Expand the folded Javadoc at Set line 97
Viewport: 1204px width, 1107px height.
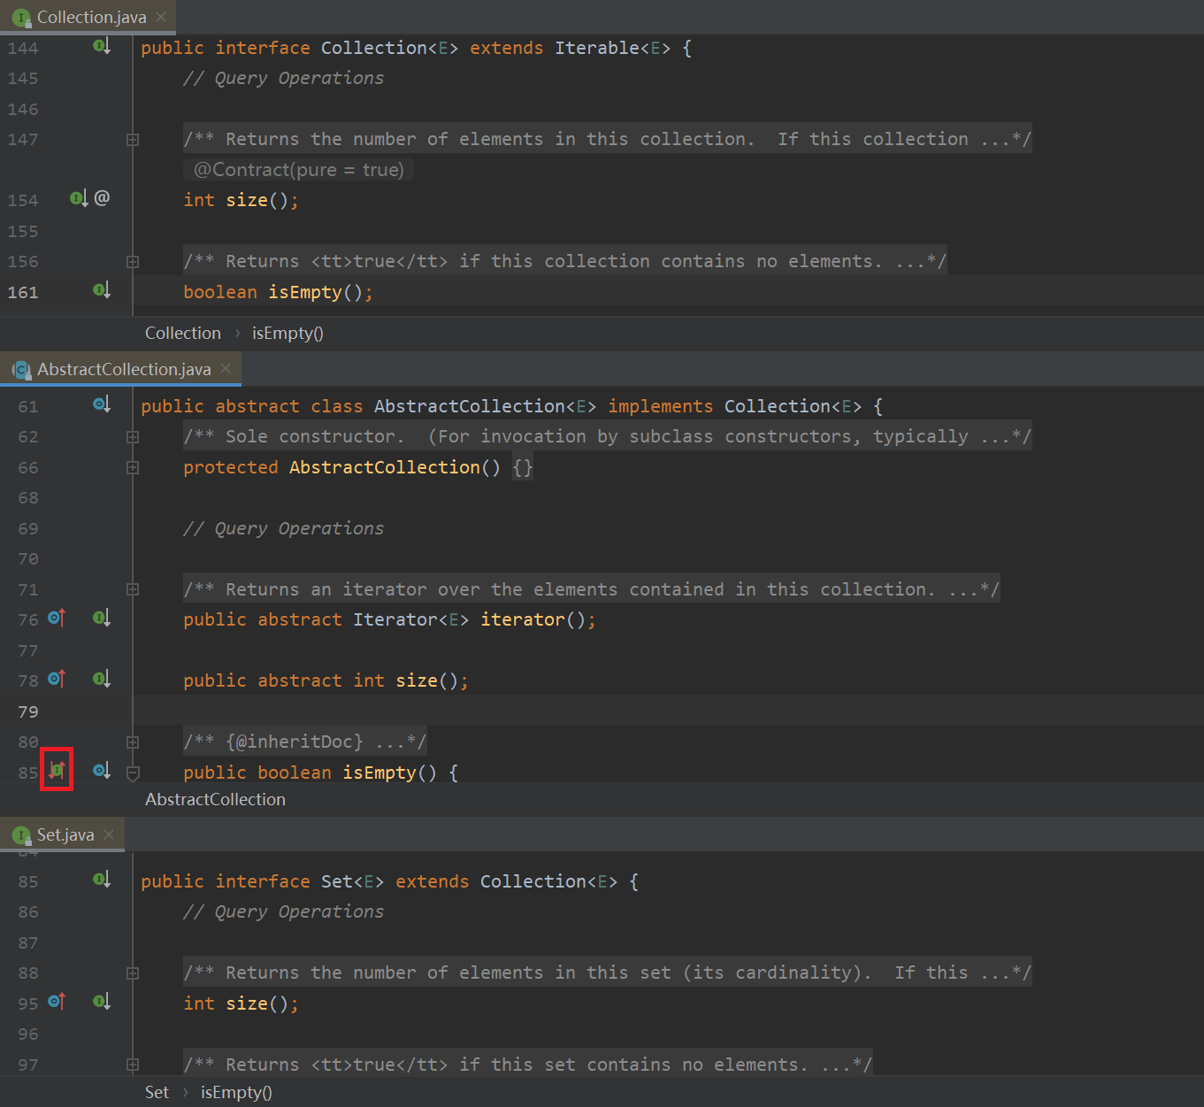(x=133, y=1065)
